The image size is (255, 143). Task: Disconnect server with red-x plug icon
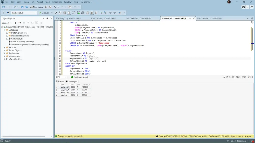coord(20,23)
